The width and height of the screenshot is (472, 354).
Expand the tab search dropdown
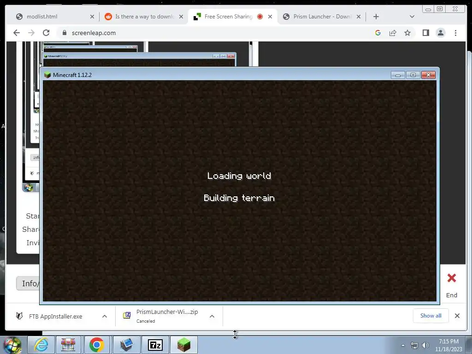pyautogui.click(x=412, y=17)
